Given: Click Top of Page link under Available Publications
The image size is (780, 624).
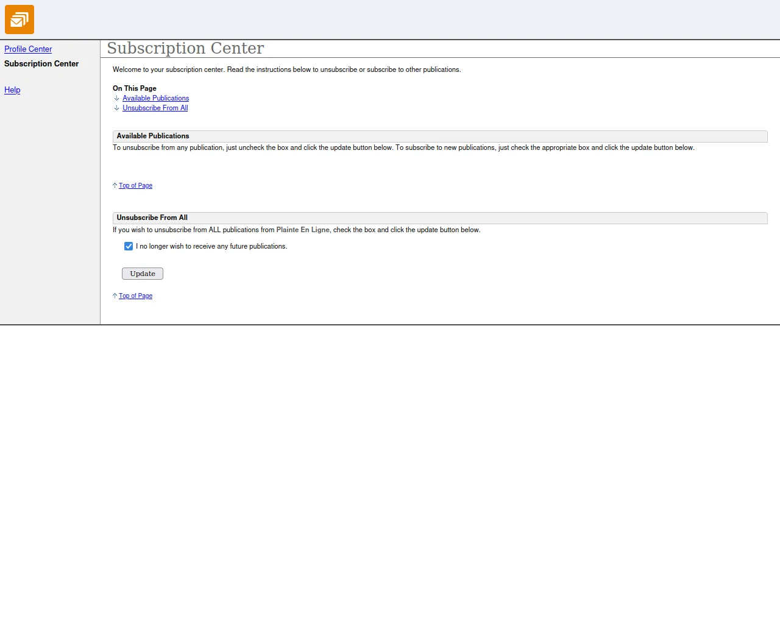Looking at the screenshot, I should click(x=135, y=185).
